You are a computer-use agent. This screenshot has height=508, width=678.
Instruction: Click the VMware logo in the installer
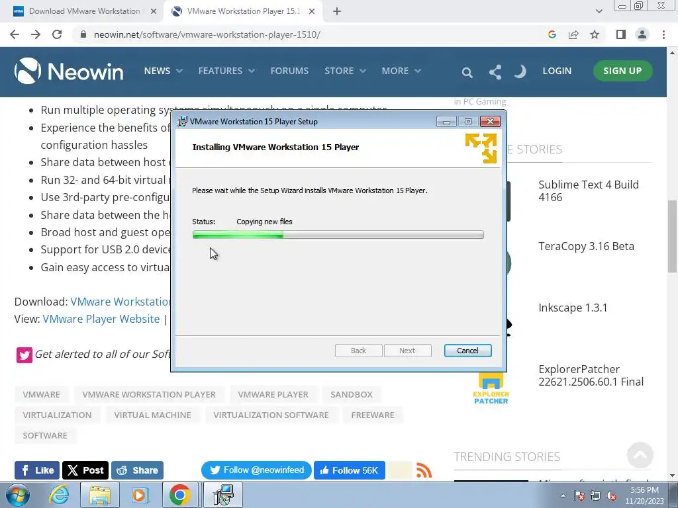[481, 148]
